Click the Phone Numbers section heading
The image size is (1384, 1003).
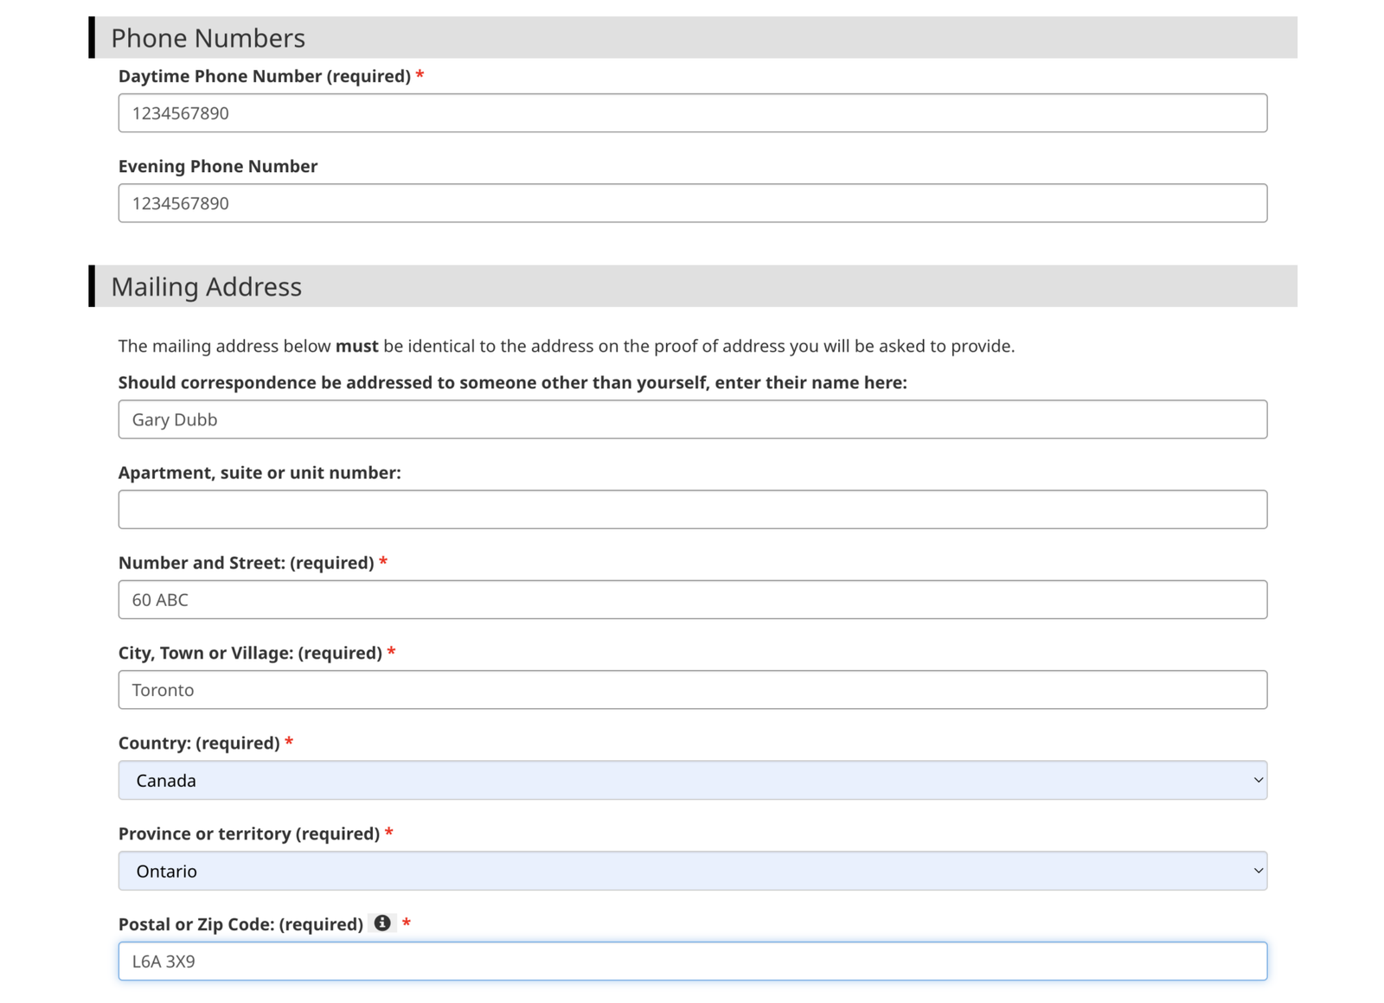[x=208, y=38]
